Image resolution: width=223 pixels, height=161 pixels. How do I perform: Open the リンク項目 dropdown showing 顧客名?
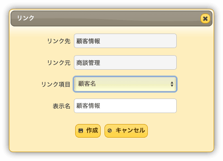125,84
